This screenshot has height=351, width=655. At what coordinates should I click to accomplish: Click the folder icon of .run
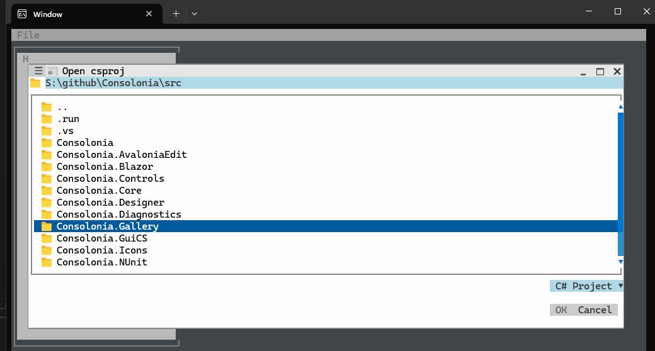[x=47, y=119]
